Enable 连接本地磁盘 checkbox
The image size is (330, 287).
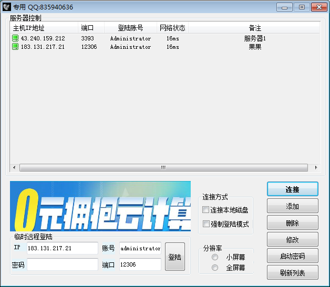205,210
